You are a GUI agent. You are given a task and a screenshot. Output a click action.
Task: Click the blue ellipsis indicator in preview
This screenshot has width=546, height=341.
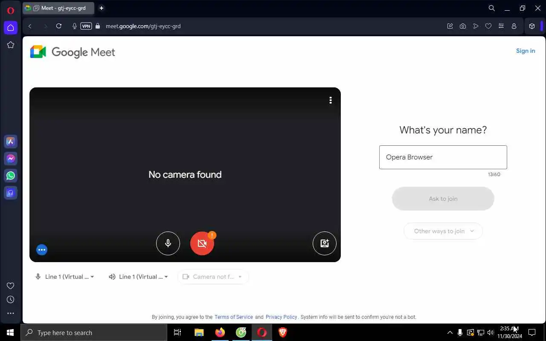[42, 250]
